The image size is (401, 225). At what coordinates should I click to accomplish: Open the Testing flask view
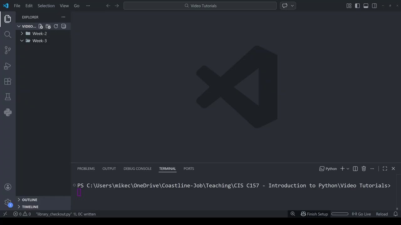point(8,97)
